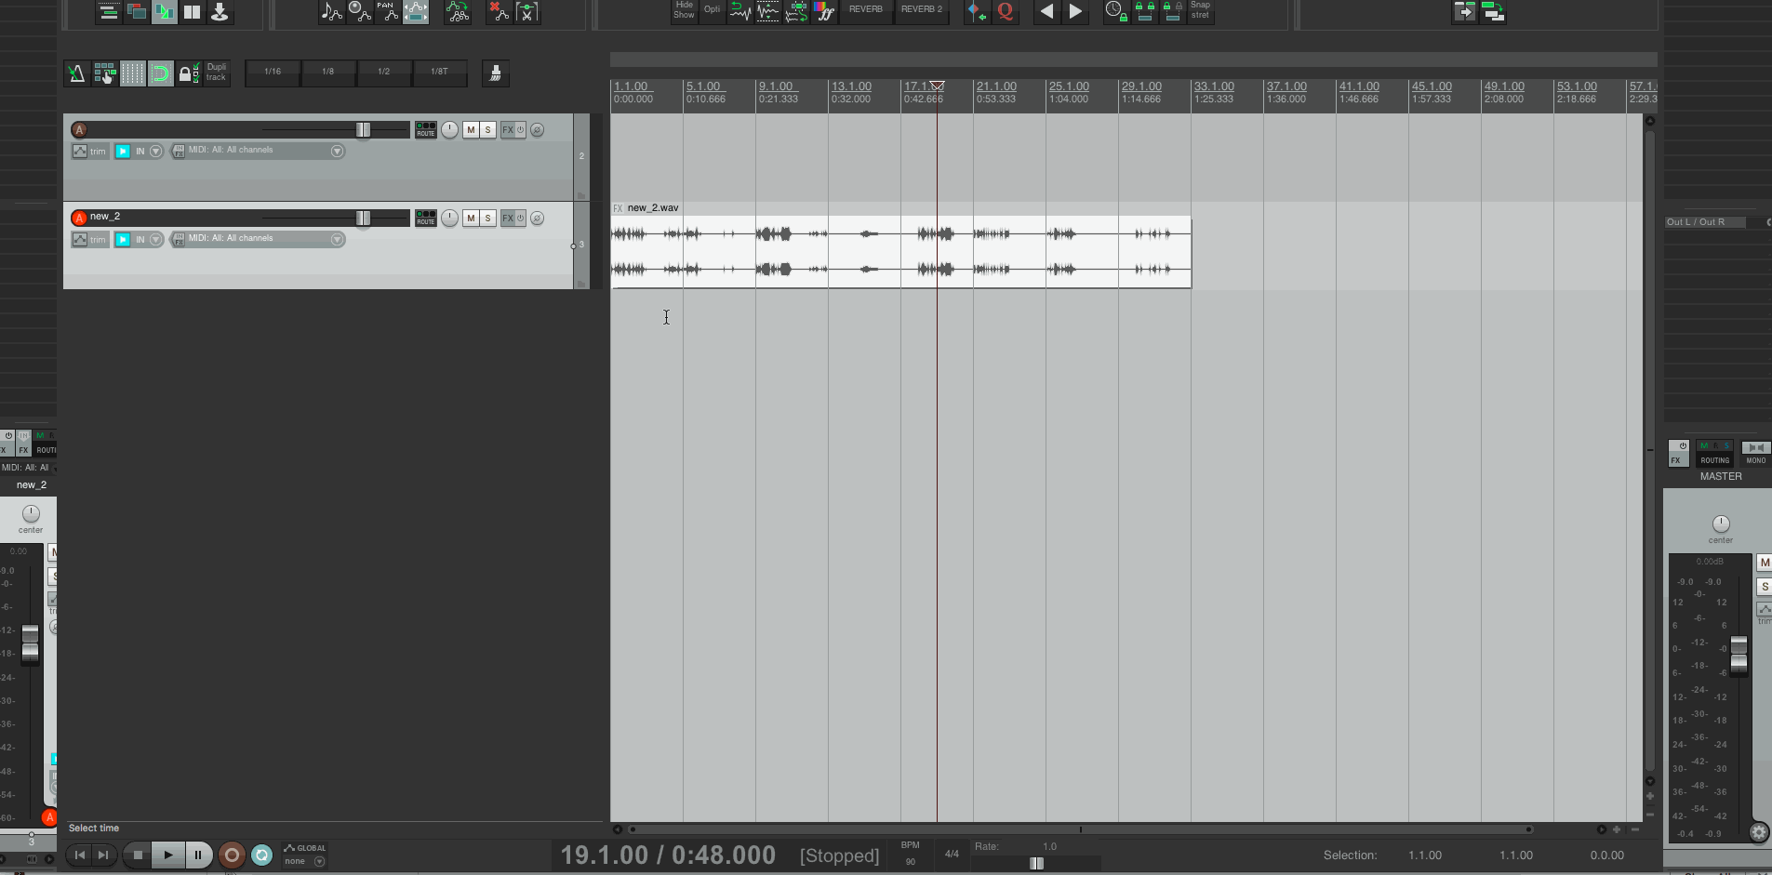Mute the new_2 track
Viewport: 1772px width, 875px height.
pos(471,218)
